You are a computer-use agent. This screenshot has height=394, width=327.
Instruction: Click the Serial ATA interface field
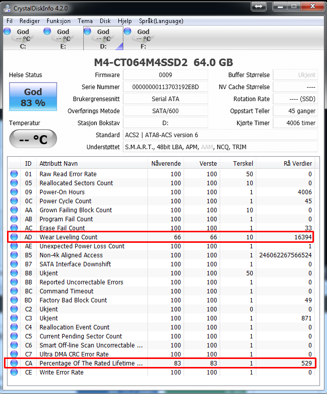[166, 99]
